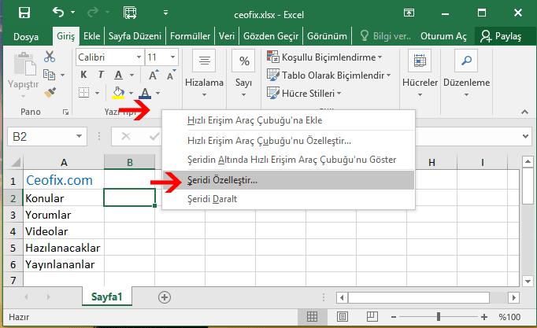The width and height of the screenshot is (537, 328).
Task: Switch to the Formüller tab
Action: pos(190,36)
